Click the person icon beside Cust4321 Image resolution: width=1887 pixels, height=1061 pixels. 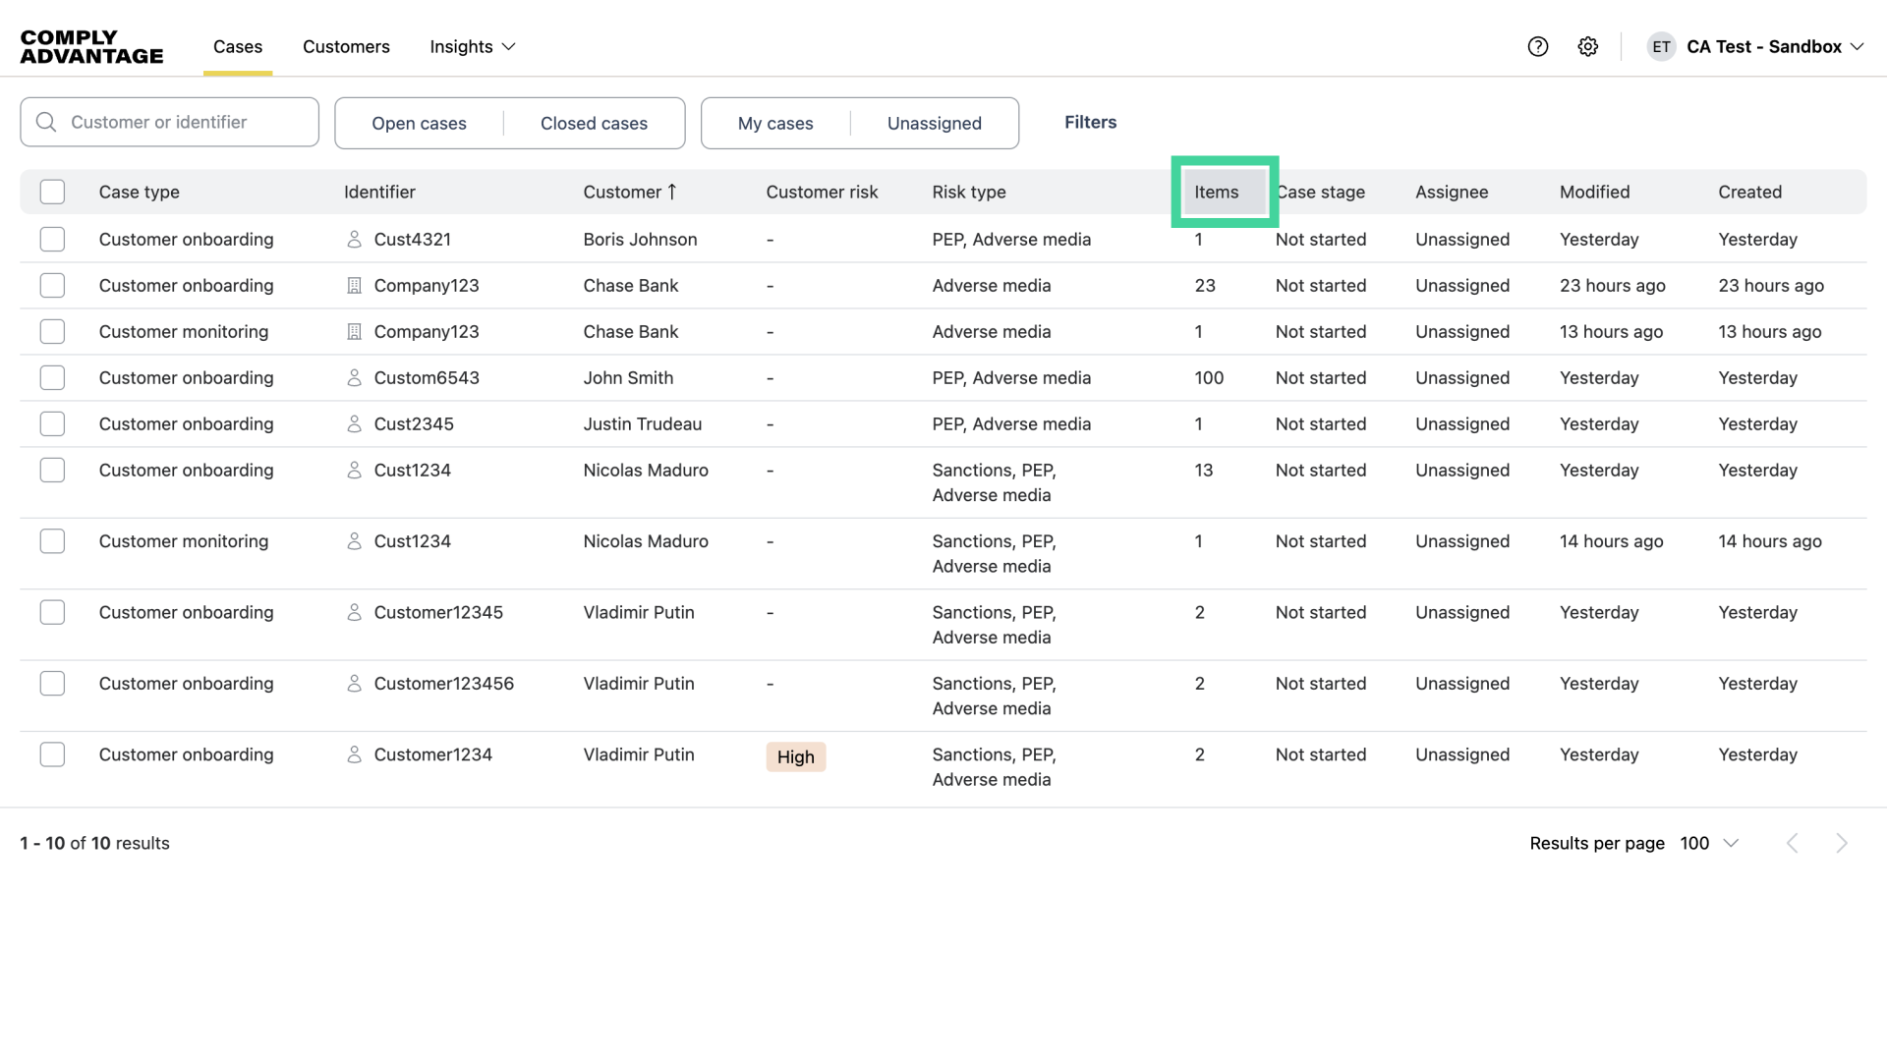click(x=355, y=239)
